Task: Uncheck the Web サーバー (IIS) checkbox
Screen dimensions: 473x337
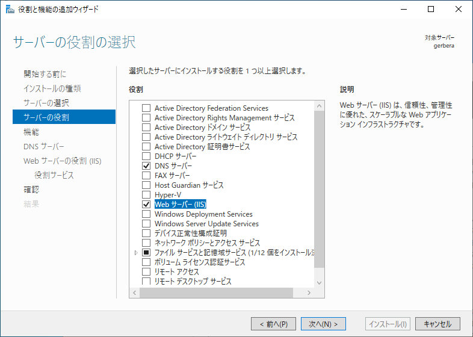Action: [146, 204]
